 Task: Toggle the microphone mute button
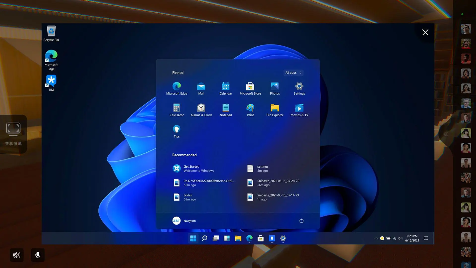[x=37, y=255]
